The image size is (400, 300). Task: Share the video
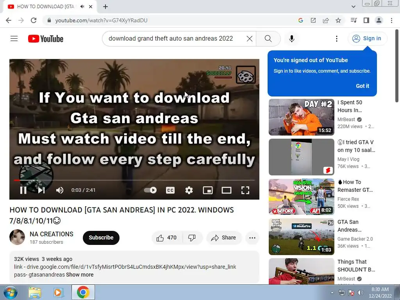(x=224, y=238)
